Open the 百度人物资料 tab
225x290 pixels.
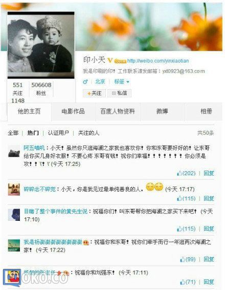click(118, 111)
